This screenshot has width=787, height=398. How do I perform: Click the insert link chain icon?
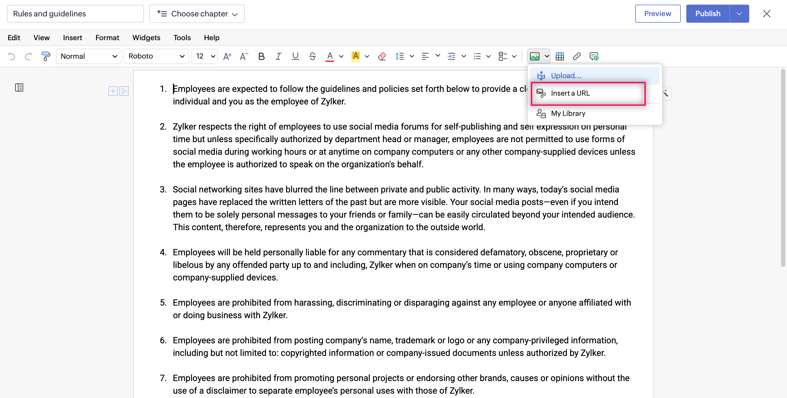[577, 56]
